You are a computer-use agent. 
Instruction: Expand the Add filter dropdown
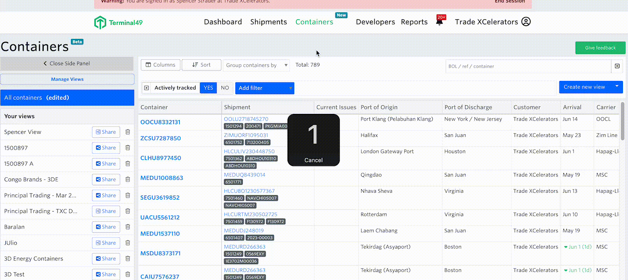tap(265, 88)
